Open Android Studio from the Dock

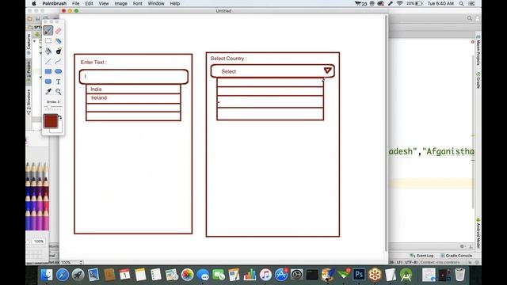point(406,275)
